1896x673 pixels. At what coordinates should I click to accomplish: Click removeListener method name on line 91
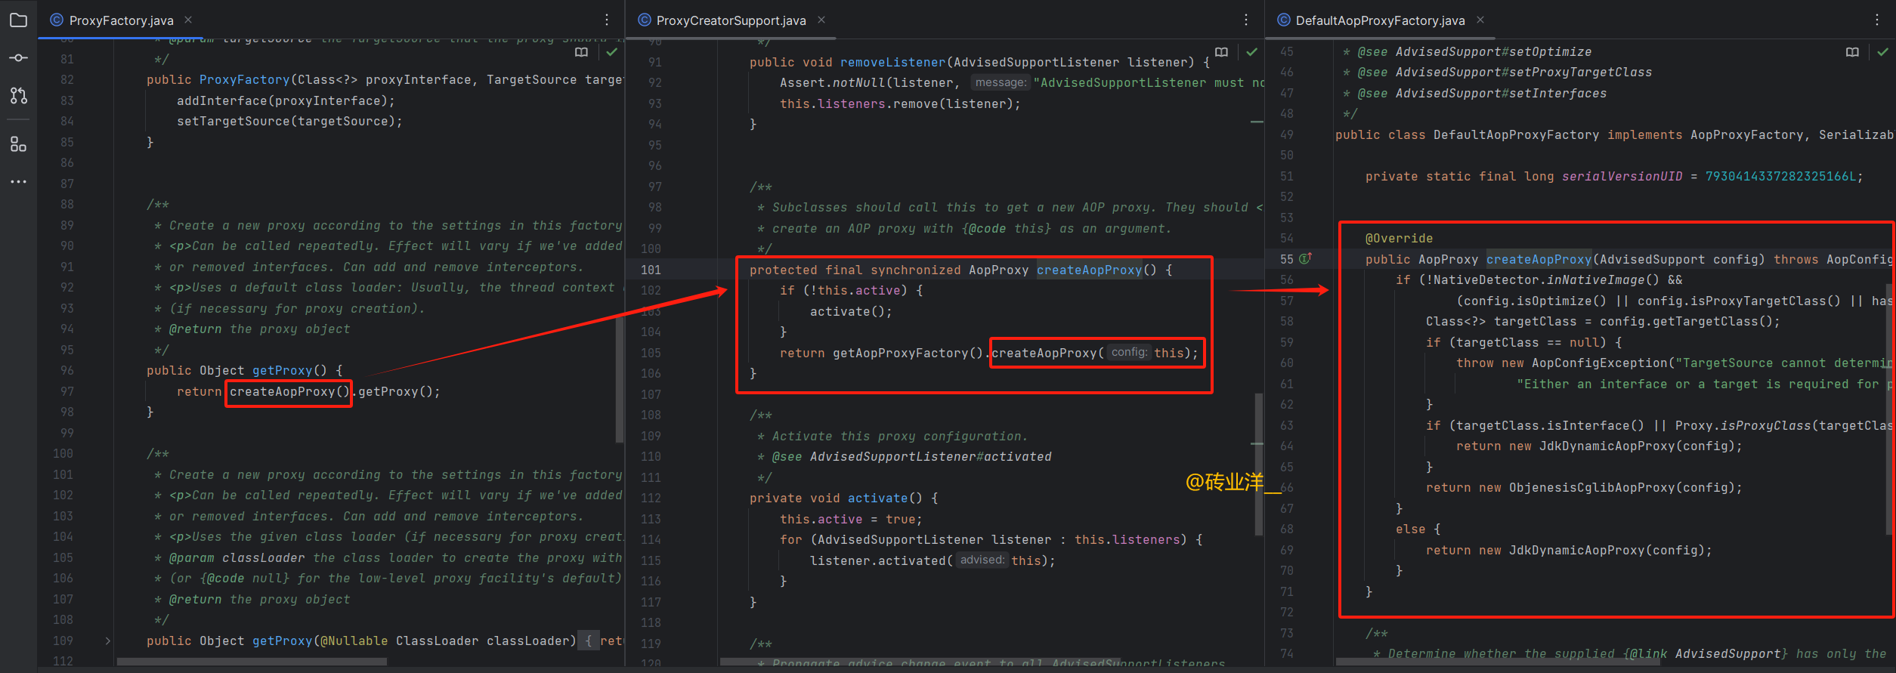[x=892, y=63]
